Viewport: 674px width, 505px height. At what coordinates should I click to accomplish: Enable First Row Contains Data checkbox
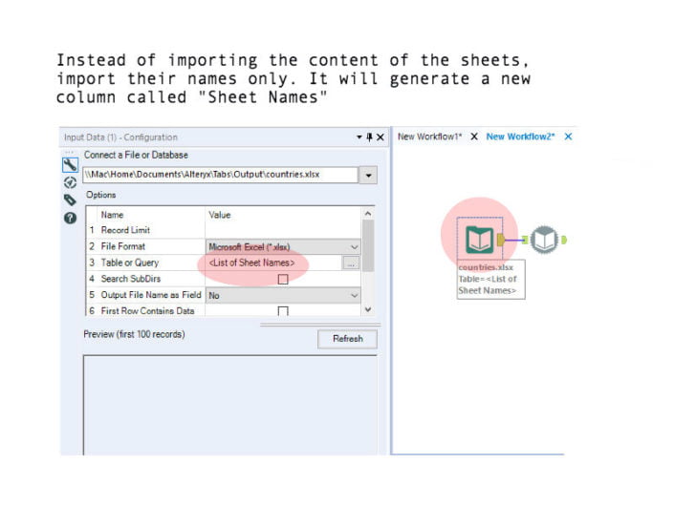282,311
